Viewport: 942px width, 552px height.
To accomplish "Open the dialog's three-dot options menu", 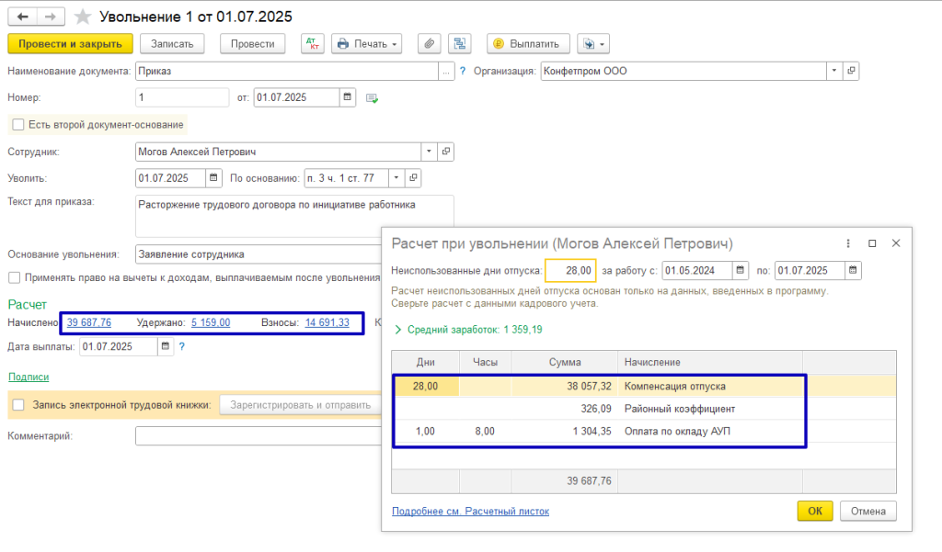I will click(847, 243).
